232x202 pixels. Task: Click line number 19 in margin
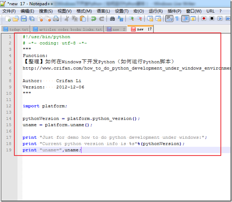[x=8, y=150]
